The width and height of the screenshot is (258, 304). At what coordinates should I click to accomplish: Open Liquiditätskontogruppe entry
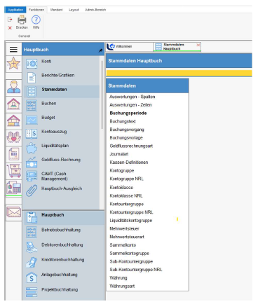click(131, 221)
